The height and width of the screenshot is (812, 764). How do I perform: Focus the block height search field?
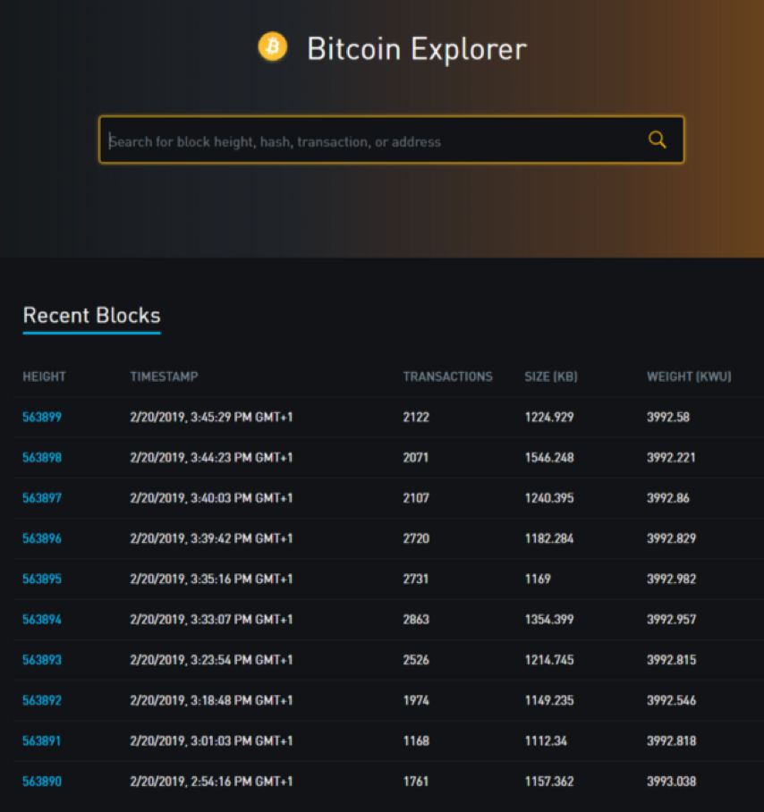click(391, 140)
